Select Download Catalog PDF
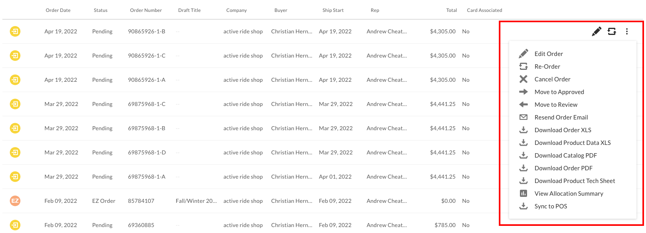Screen dimensions: 646x233 click(565, 155)
